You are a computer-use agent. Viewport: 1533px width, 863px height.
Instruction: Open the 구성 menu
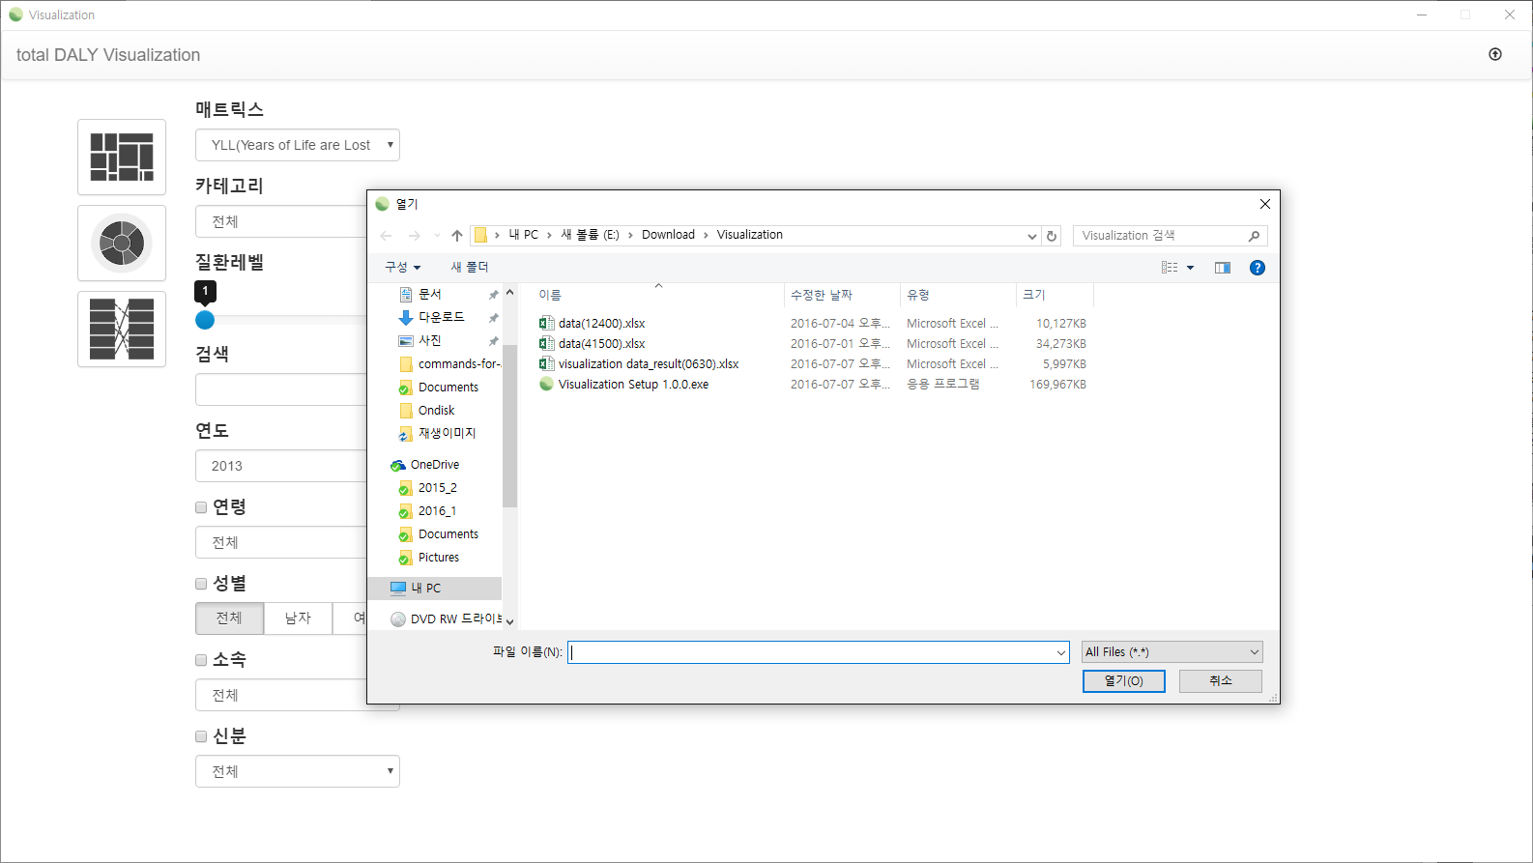coord(402,268)
